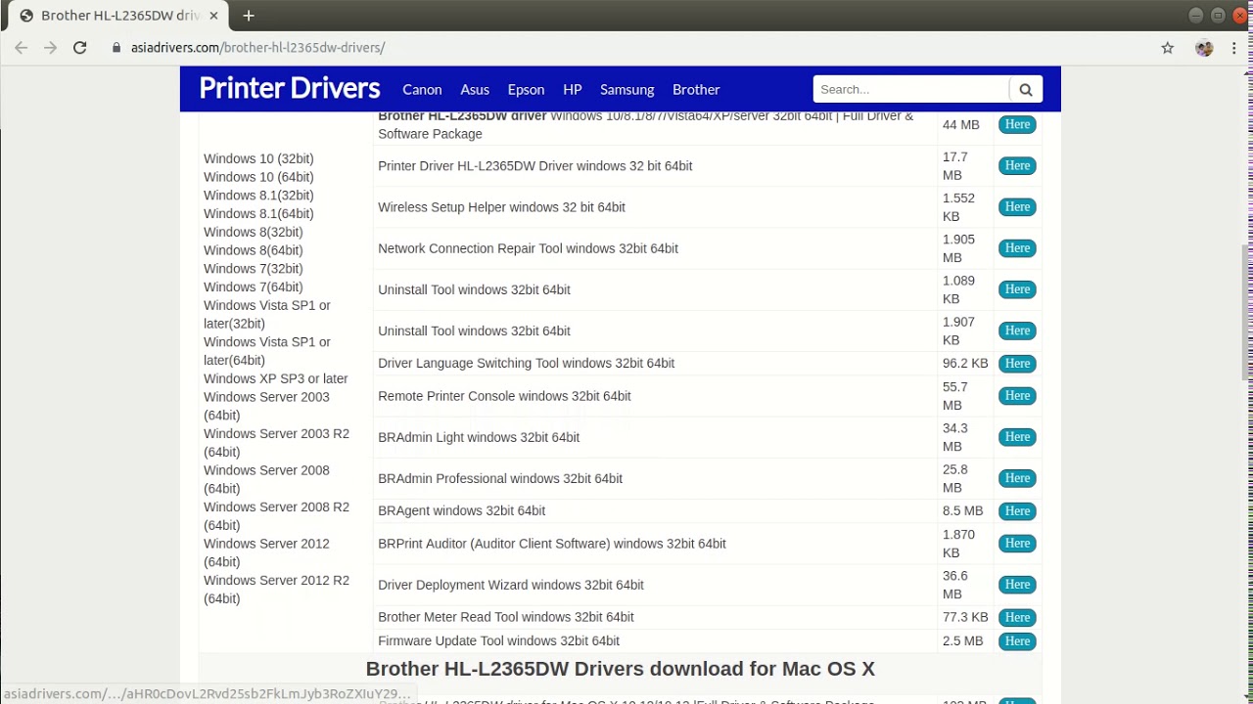Submit search with the magnifier button
The height and width of the screenshot is (704, 1253).
(x=1026, y=89)
